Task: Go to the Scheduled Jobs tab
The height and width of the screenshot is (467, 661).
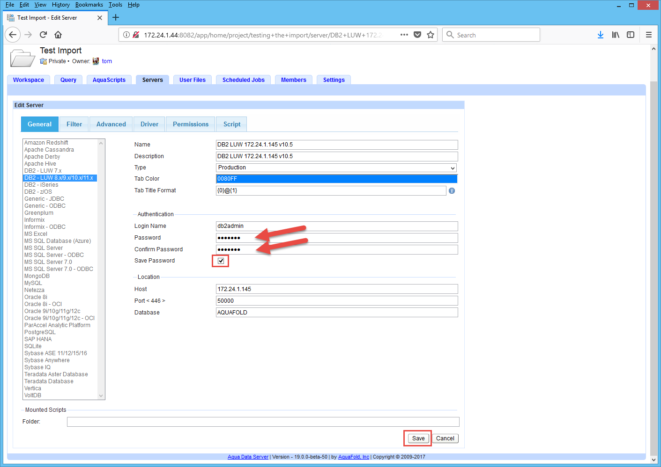Action: 244,80
